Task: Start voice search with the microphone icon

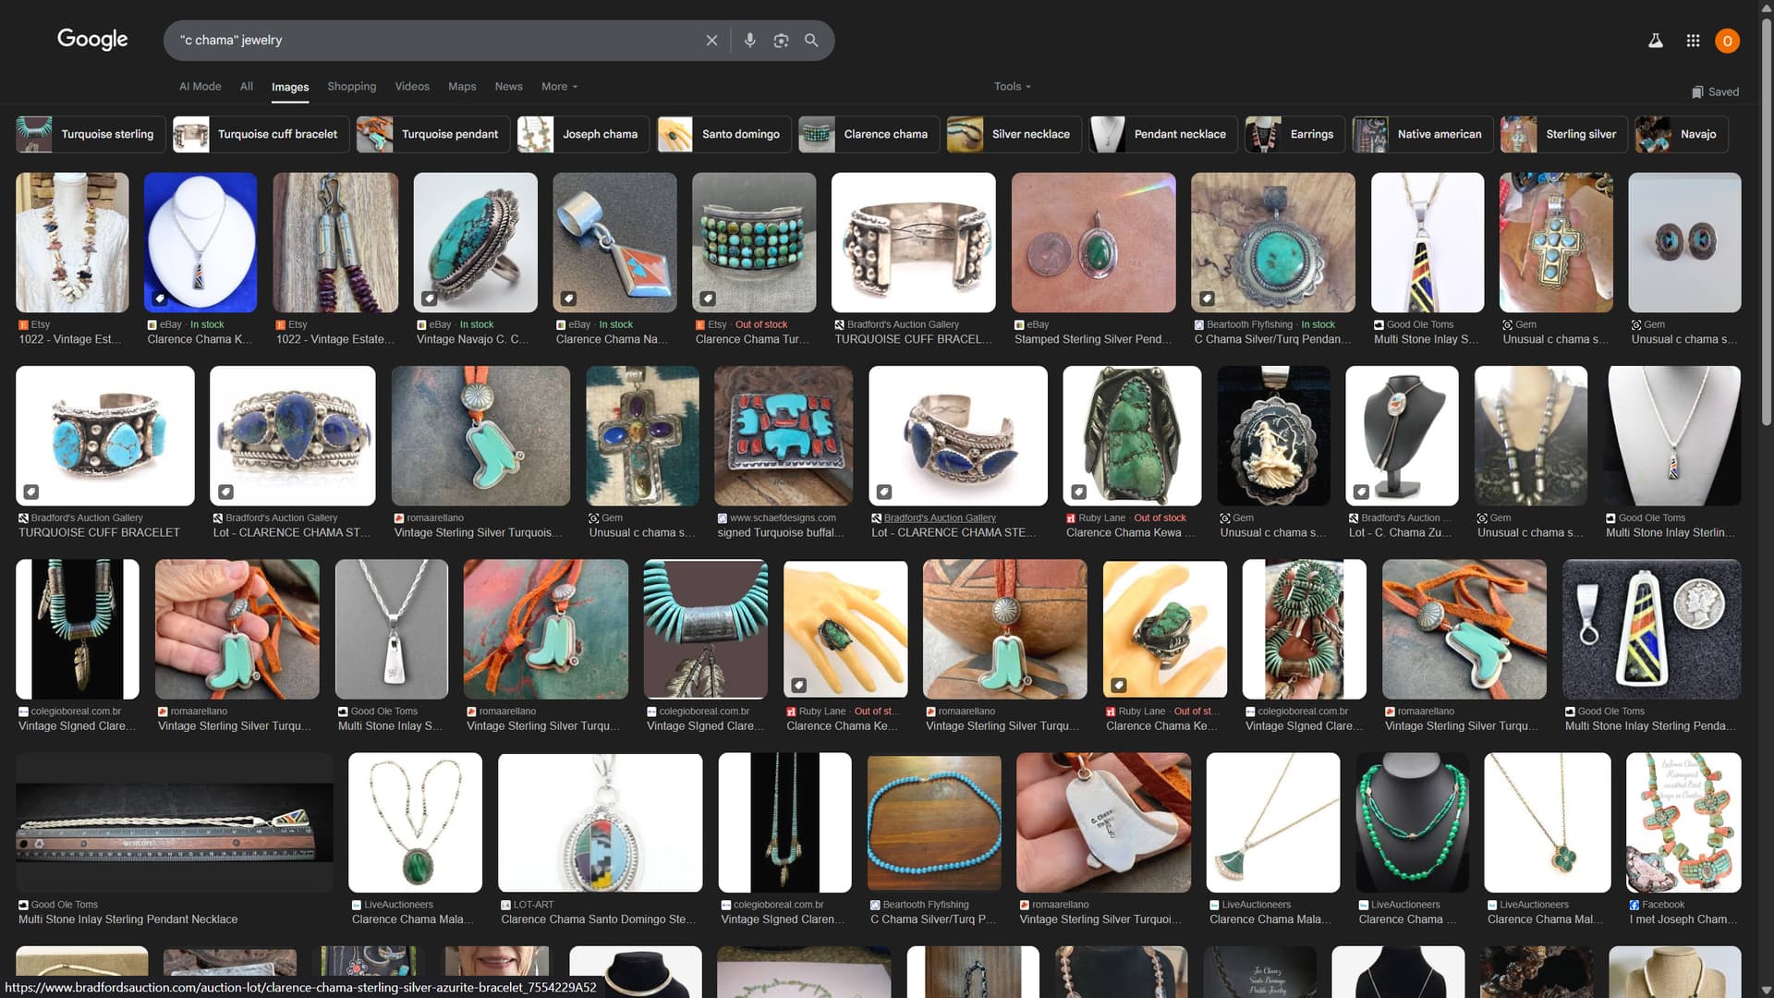Action: 750,41
